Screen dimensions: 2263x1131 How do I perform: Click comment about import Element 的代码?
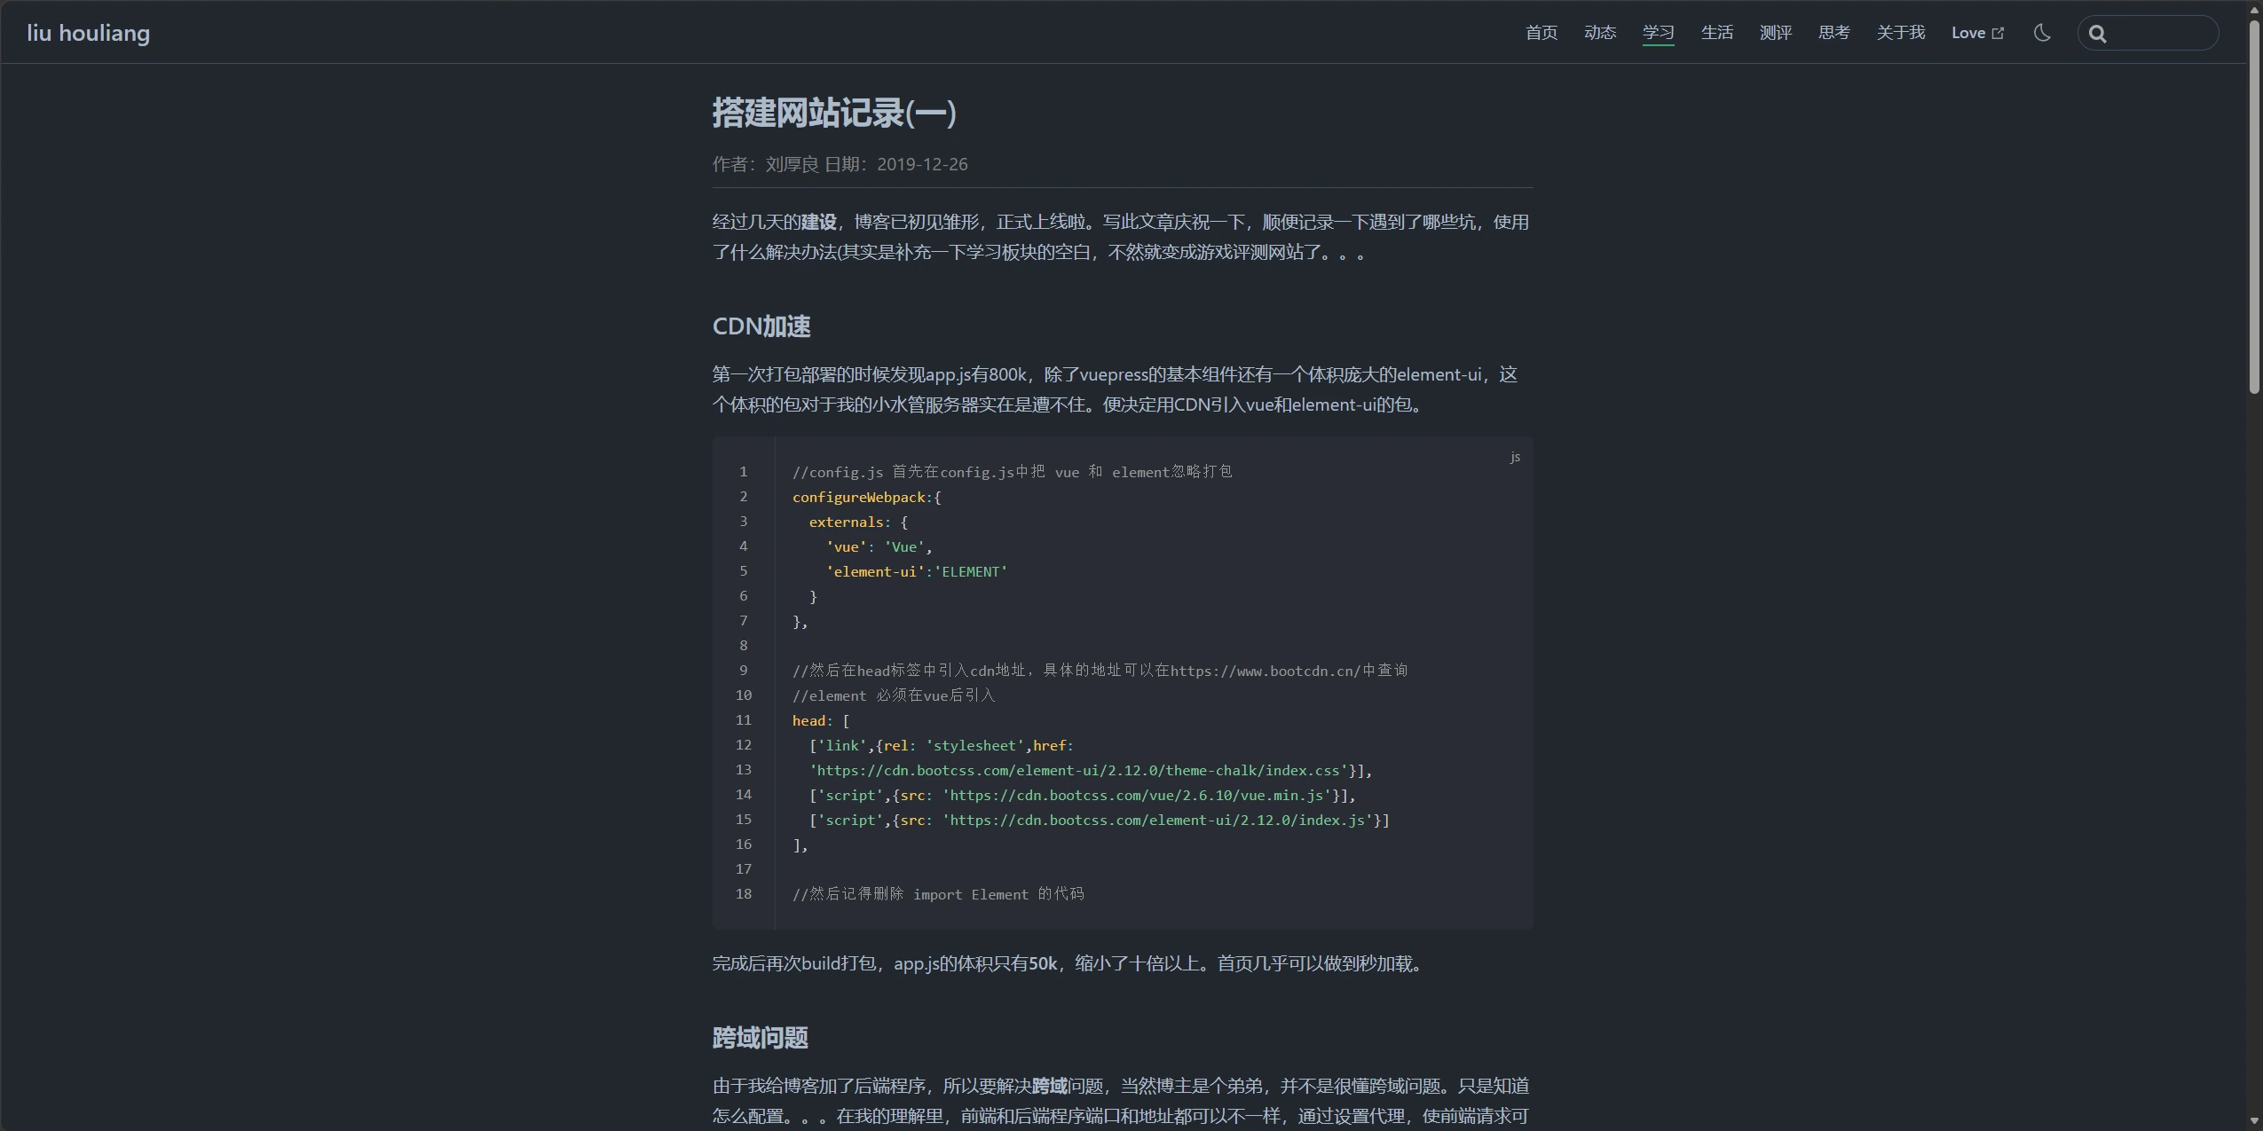pyautogui.click(x=938, y=894)
